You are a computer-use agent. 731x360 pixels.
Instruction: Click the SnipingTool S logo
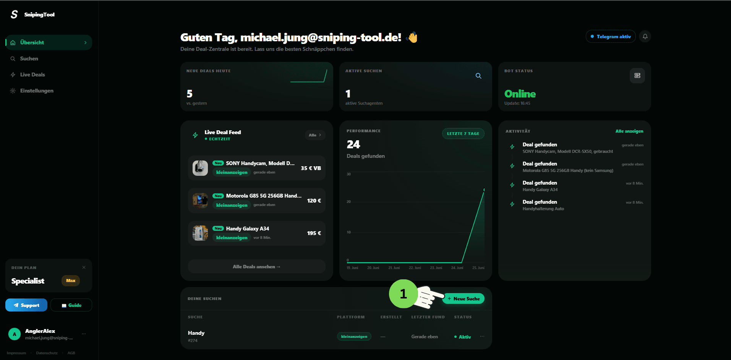pos(14,15)
